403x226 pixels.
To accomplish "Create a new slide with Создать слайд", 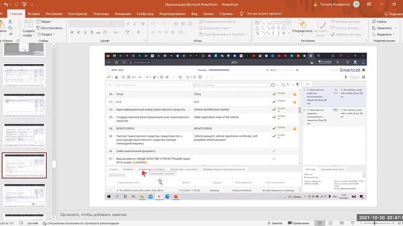I will click(x=28, y=28).
